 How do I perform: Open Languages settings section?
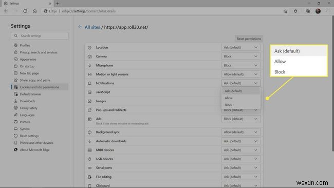pos(40,115)
